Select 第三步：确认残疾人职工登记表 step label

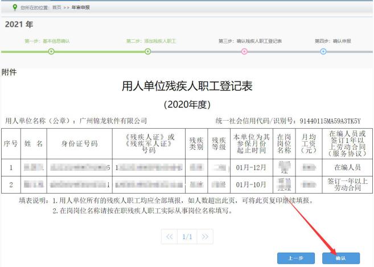click(x=250, y=41)
